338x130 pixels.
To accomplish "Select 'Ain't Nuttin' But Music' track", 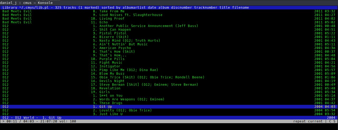I will click(x=169, y=44).
